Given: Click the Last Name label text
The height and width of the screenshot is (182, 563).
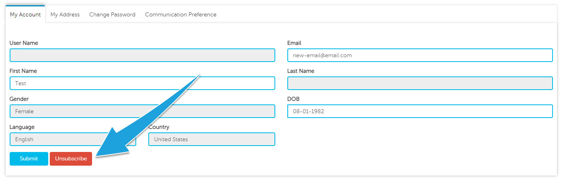Looking at the screenshot, I should (x=301, y=71).
